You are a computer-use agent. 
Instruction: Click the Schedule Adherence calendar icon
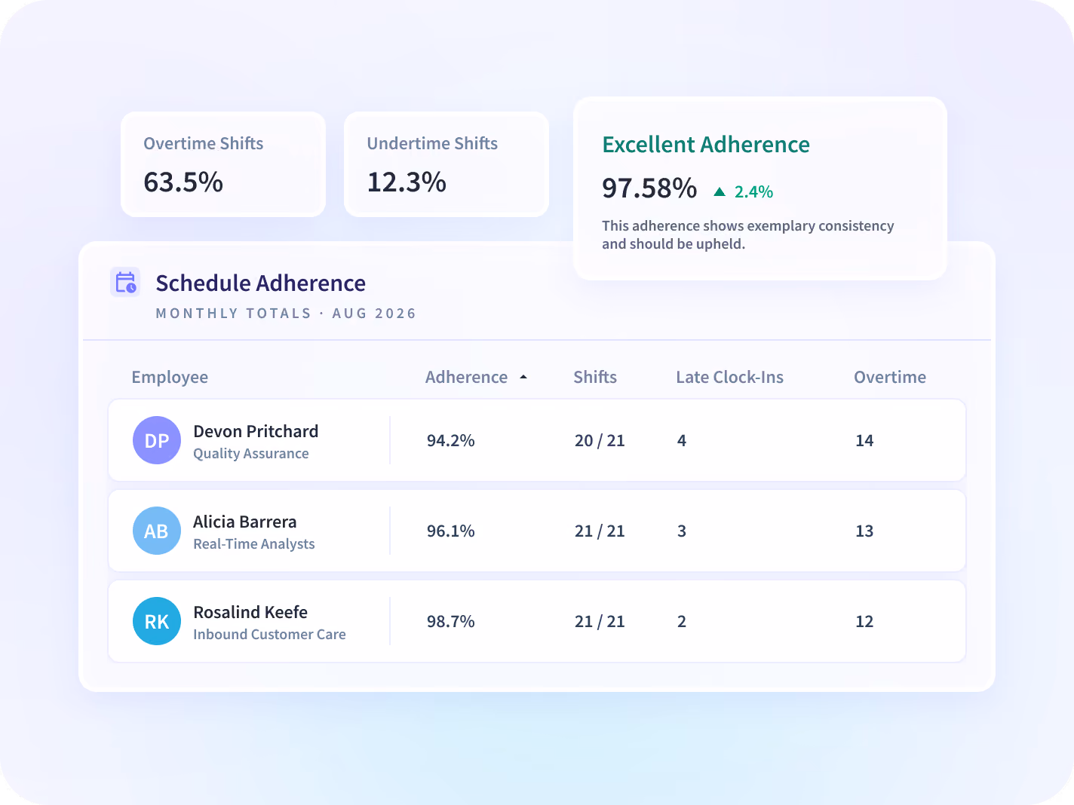(x=125, y=283)
